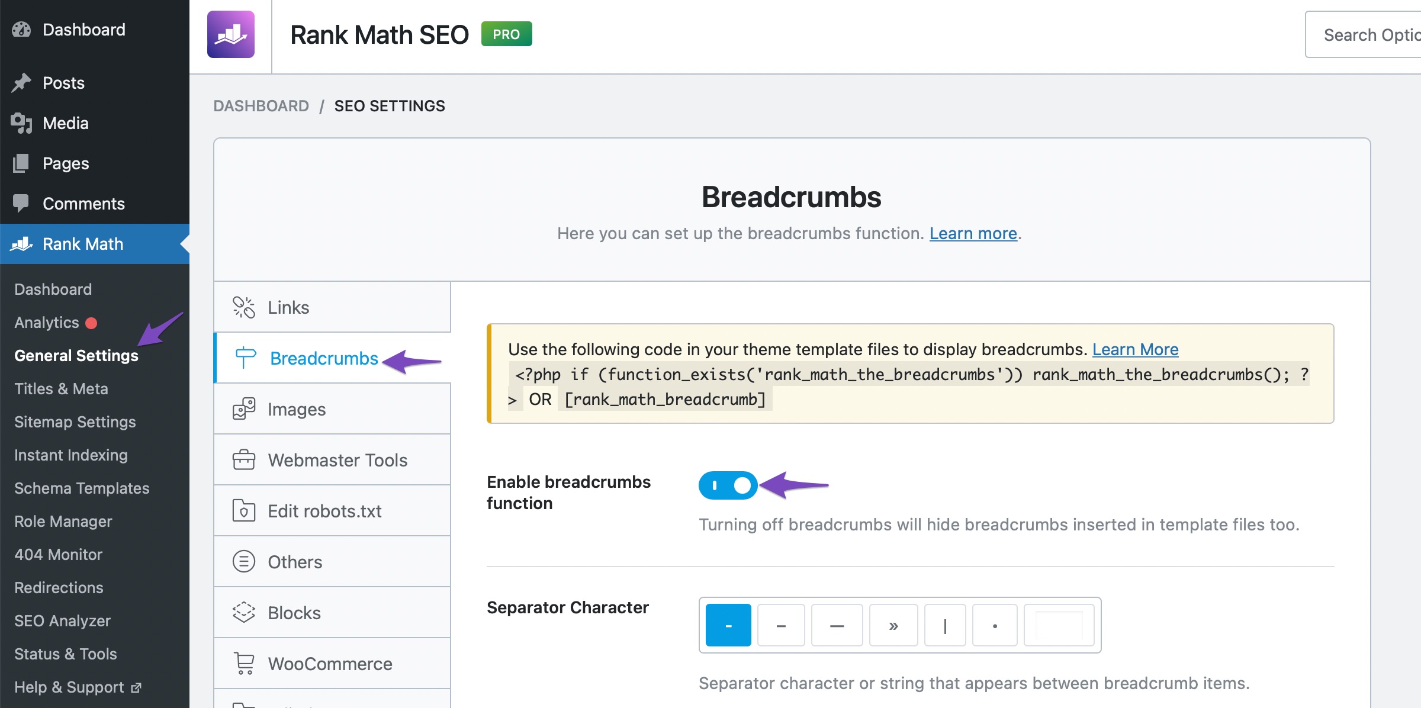This screenshot has width=1421, height=708.
Task: Click the Comments speech bubble icon
Action: click(x=22, y=203)
